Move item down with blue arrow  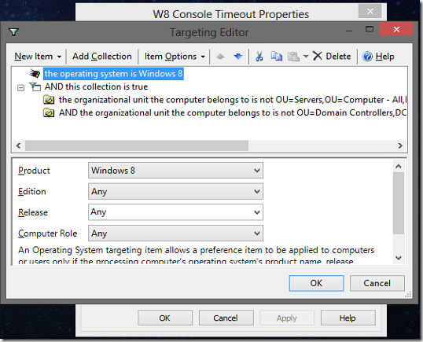coord(238,57)
